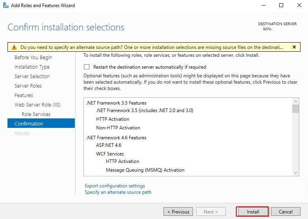Open Specify an alternate source path link
The width and height of the screenshot is (308, 219).
[118, 192]
